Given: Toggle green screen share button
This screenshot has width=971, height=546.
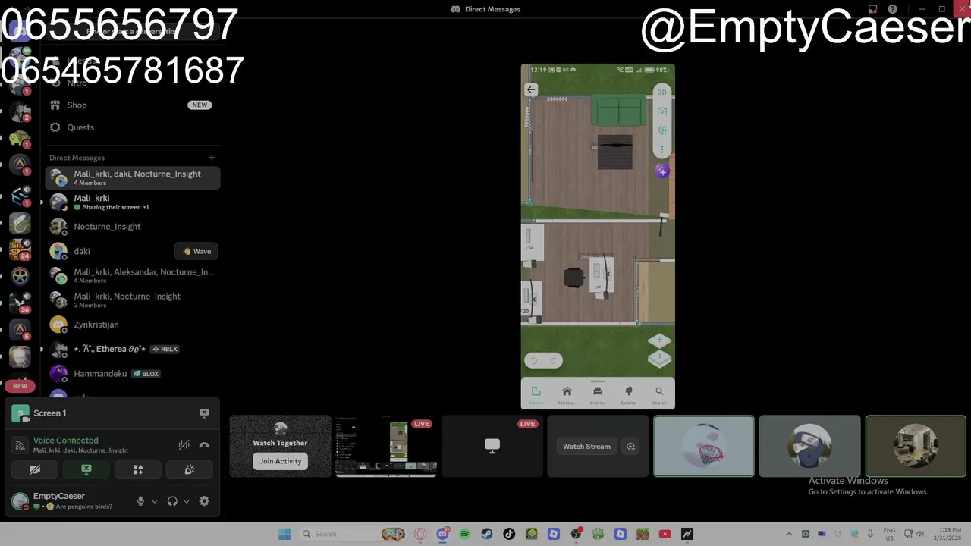Looking at the screenshot, I should 86,470.
